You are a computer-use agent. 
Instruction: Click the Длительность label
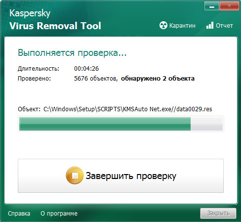click(x=39, y=69)
